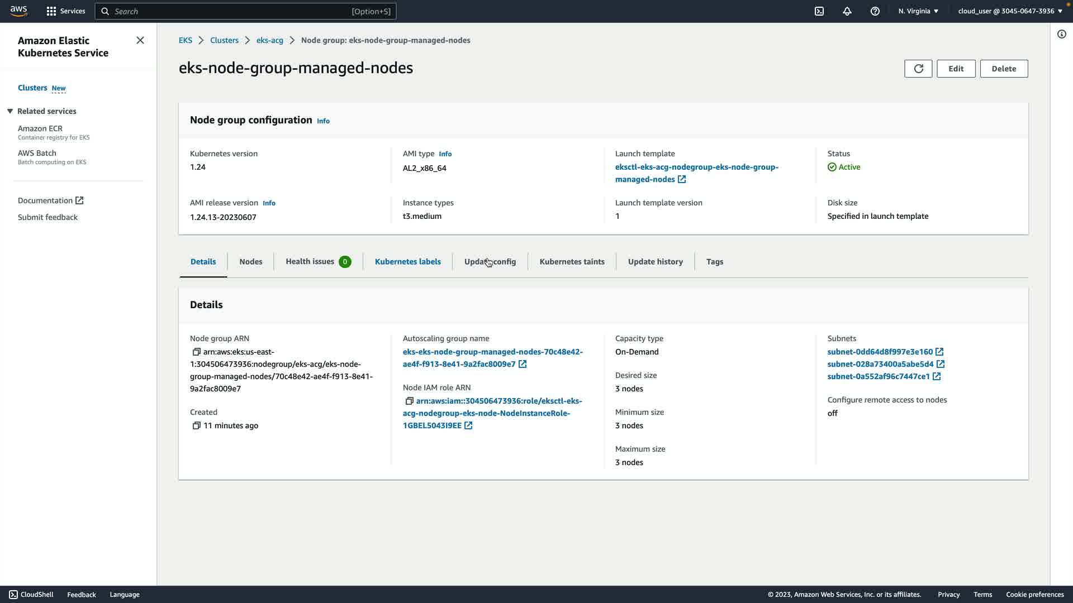Open the info panel icon at right edge
The width and height of the screenshot is (1073, 603).
pos(1061,35)
